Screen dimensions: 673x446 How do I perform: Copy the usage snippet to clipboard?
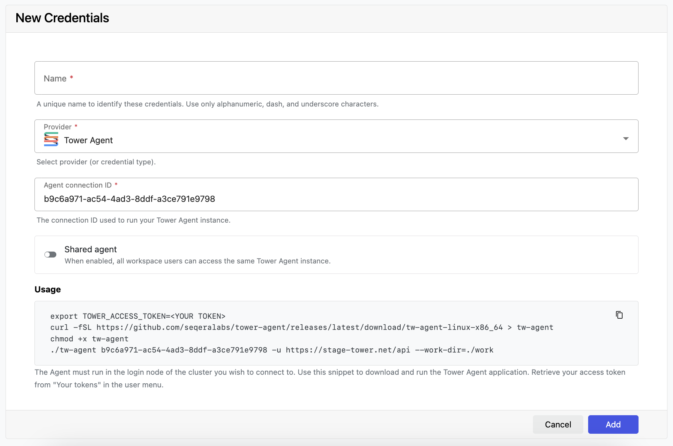pyautogui.click(x=619, y=315)
